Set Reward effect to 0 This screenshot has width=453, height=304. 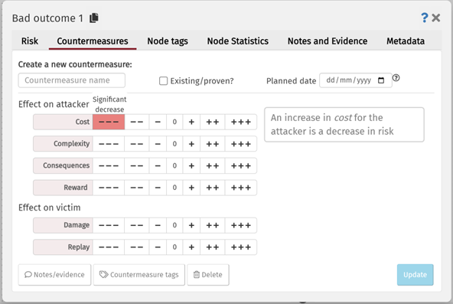click(174, 188)
